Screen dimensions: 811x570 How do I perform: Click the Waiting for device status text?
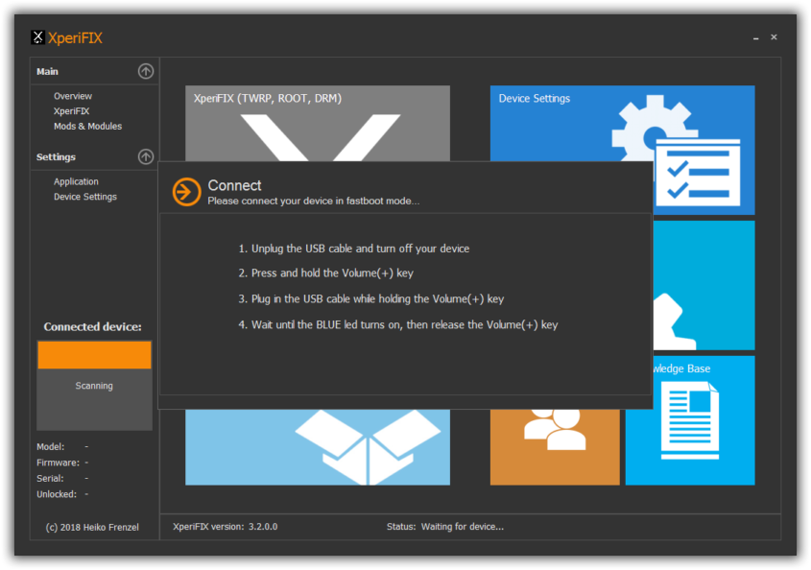[x=461, y=527]
